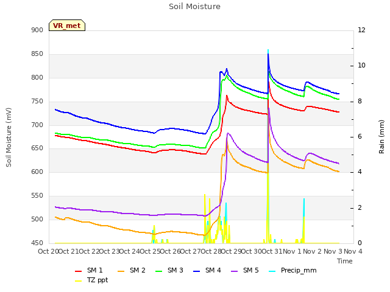Viewport: 390px width, 292px height.
Task: Toggle SM 4 series in legend
Action: 207,270
